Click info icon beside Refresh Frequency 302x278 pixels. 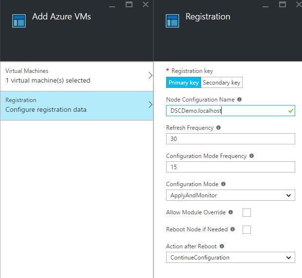pos(218,128)
